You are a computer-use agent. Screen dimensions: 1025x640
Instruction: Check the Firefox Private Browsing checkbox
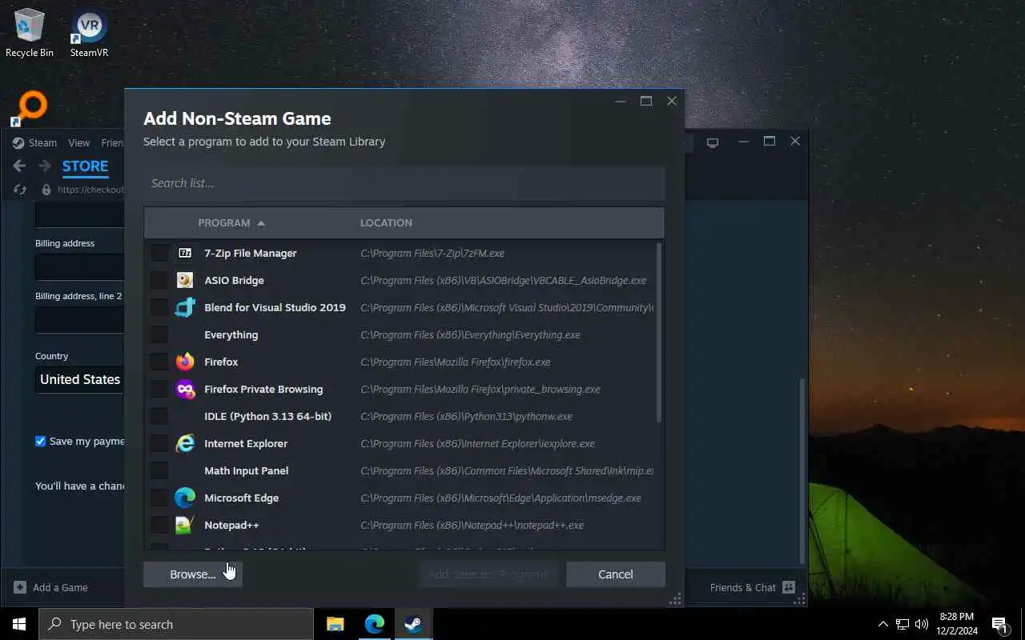click(x=159, y=389)
